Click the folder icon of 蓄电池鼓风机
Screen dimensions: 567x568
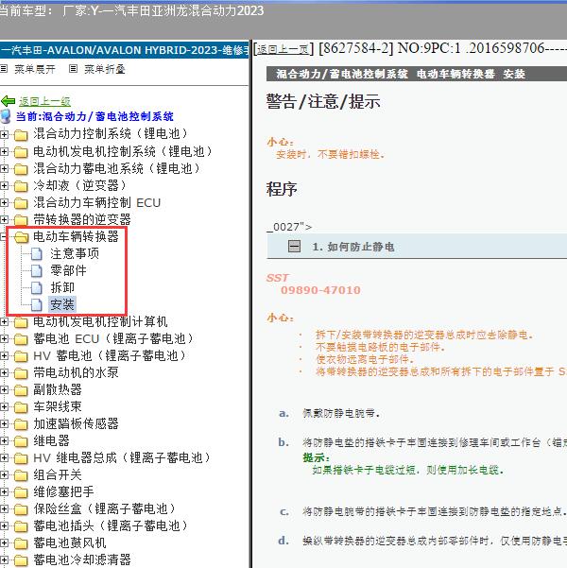(x=21, y=543)
